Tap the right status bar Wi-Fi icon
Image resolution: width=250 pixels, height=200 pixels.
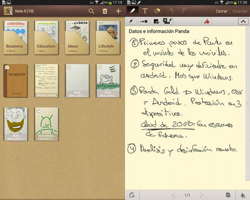point(222,2)
